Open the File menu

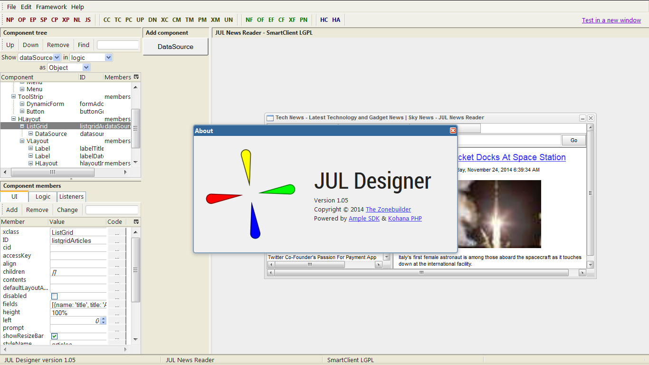[11, 7]
